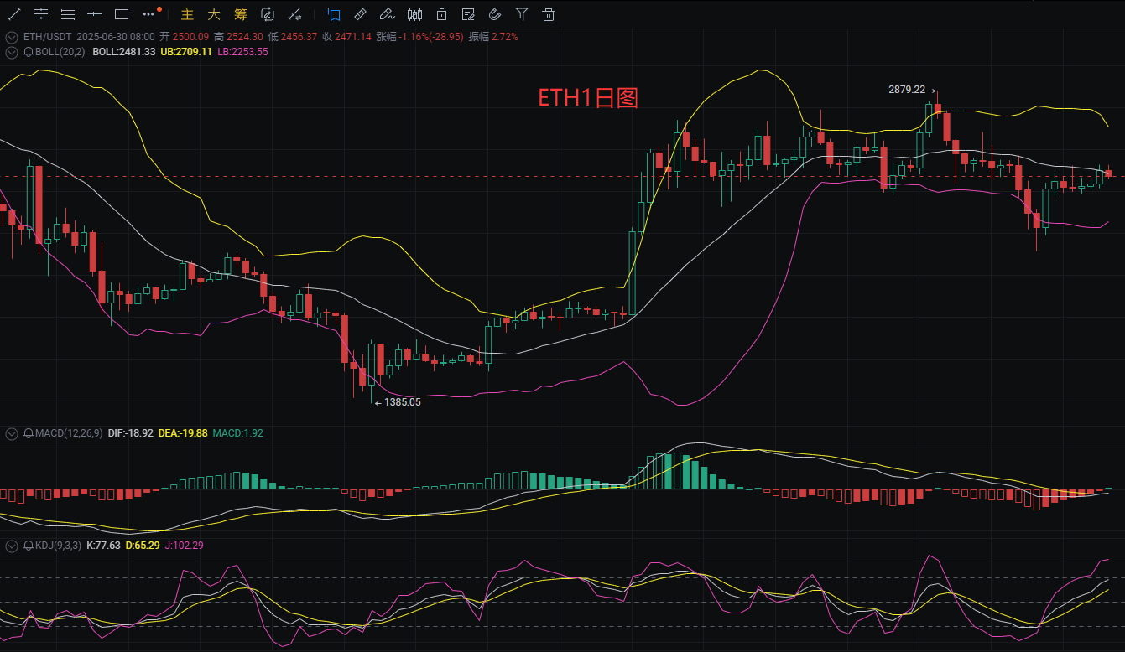Open the candlestick chart style icon
1125x652 pixels.
414,14
